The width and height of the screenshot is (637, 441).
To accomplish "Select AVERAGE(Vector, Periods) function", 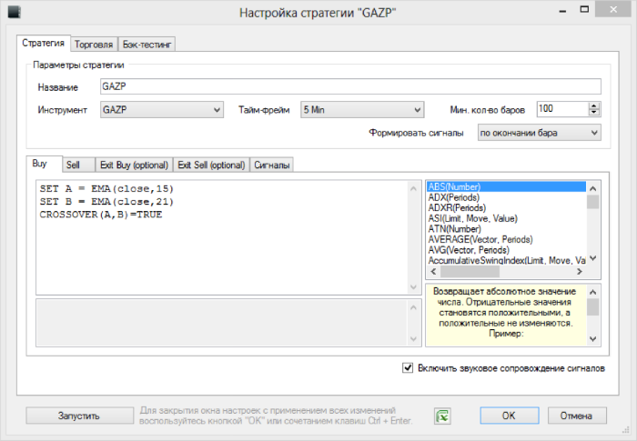I will (x=506, y=239).
